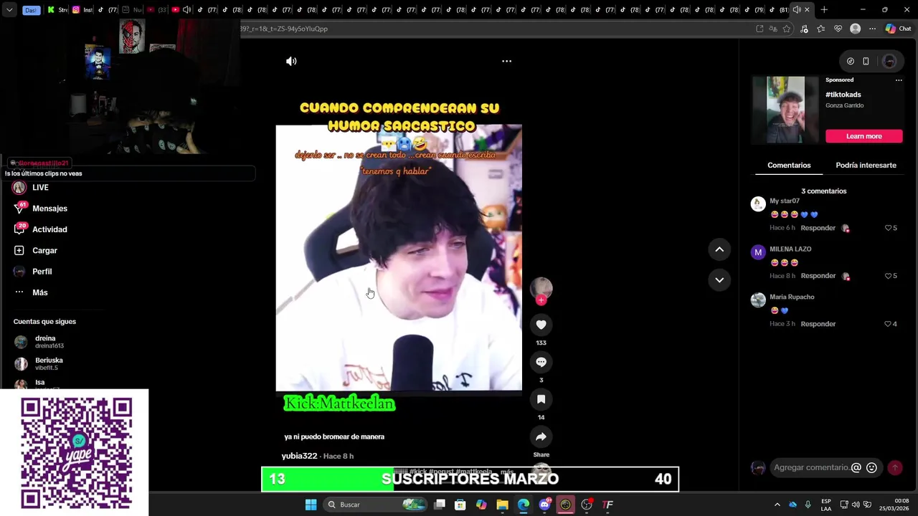Open the sponsored ad's options dots
Image resolution: width=918 pixels, height=516 pixels.
click(898, 80)
